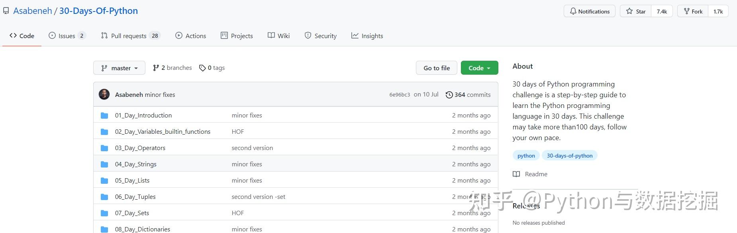View the 0 tags link
Viewport: 737px width, 233px height.
(x=212, y=68)
